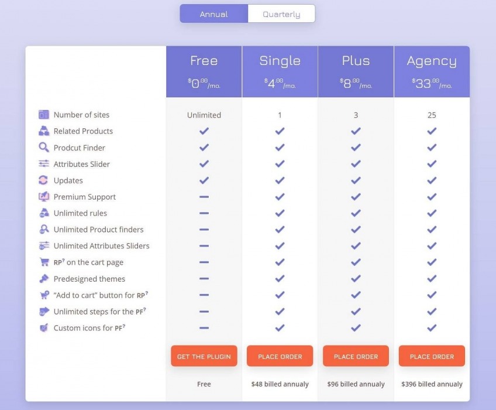496x410 pixels.
Task: Place order for the Plus plan
Action: 356,356
